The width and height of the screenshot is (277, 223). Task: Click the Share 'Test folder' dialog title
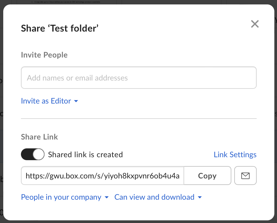tap(60, 28)
